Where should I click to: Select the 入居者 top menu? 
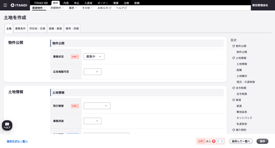88,3
